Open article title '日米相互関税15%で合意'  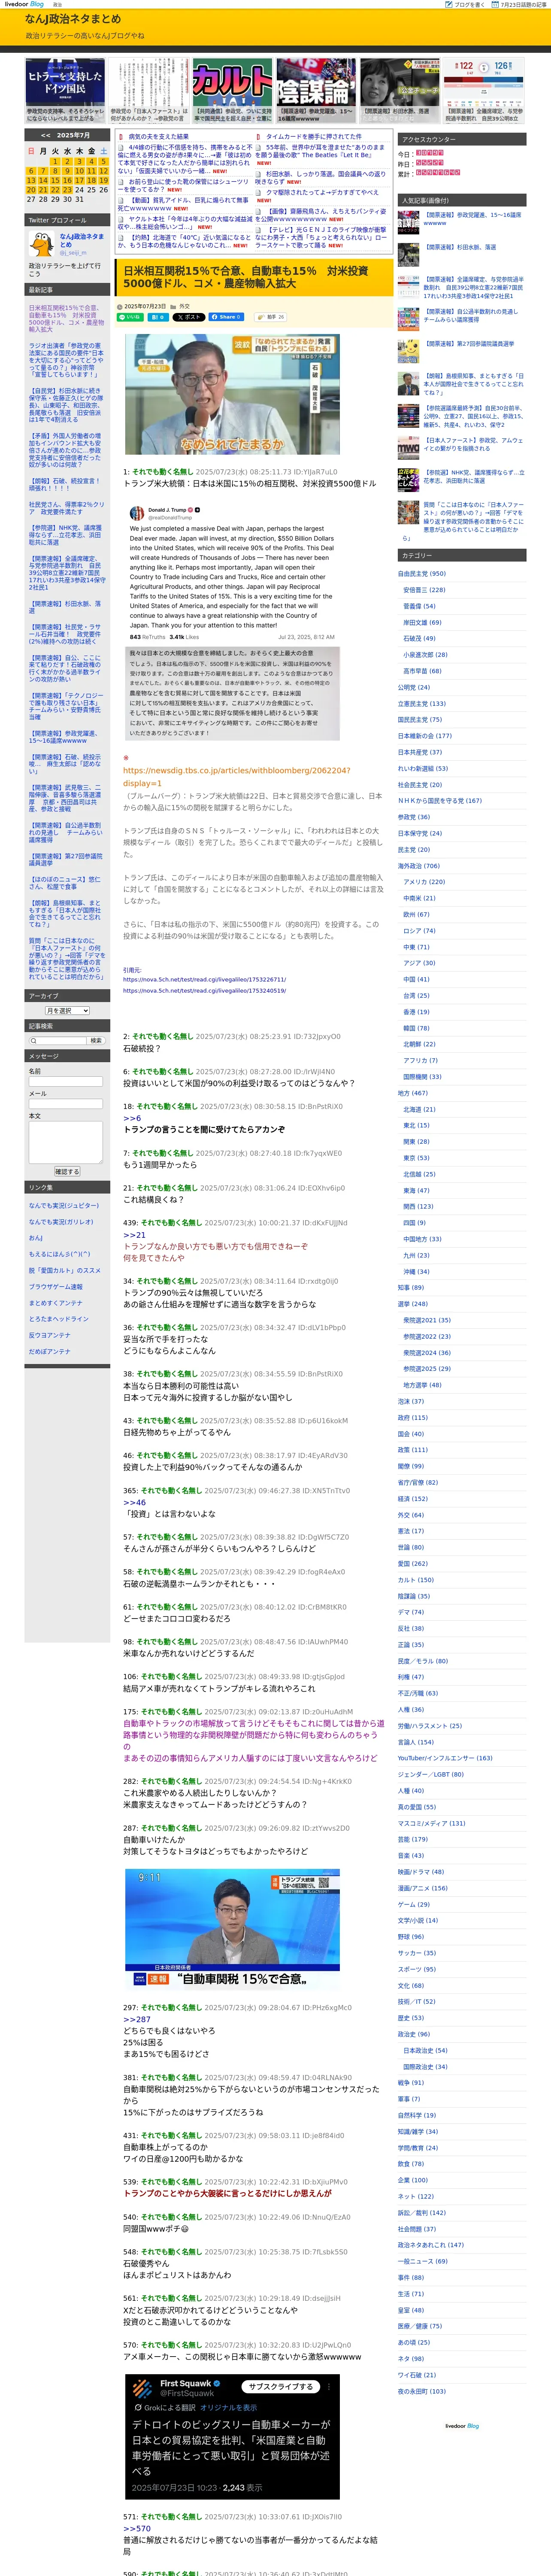click(246, 277)
